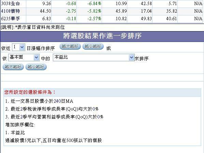Open the 基本面 category dropdown
204x153 pixels.
pyautogui.click(x=24, y=58)
